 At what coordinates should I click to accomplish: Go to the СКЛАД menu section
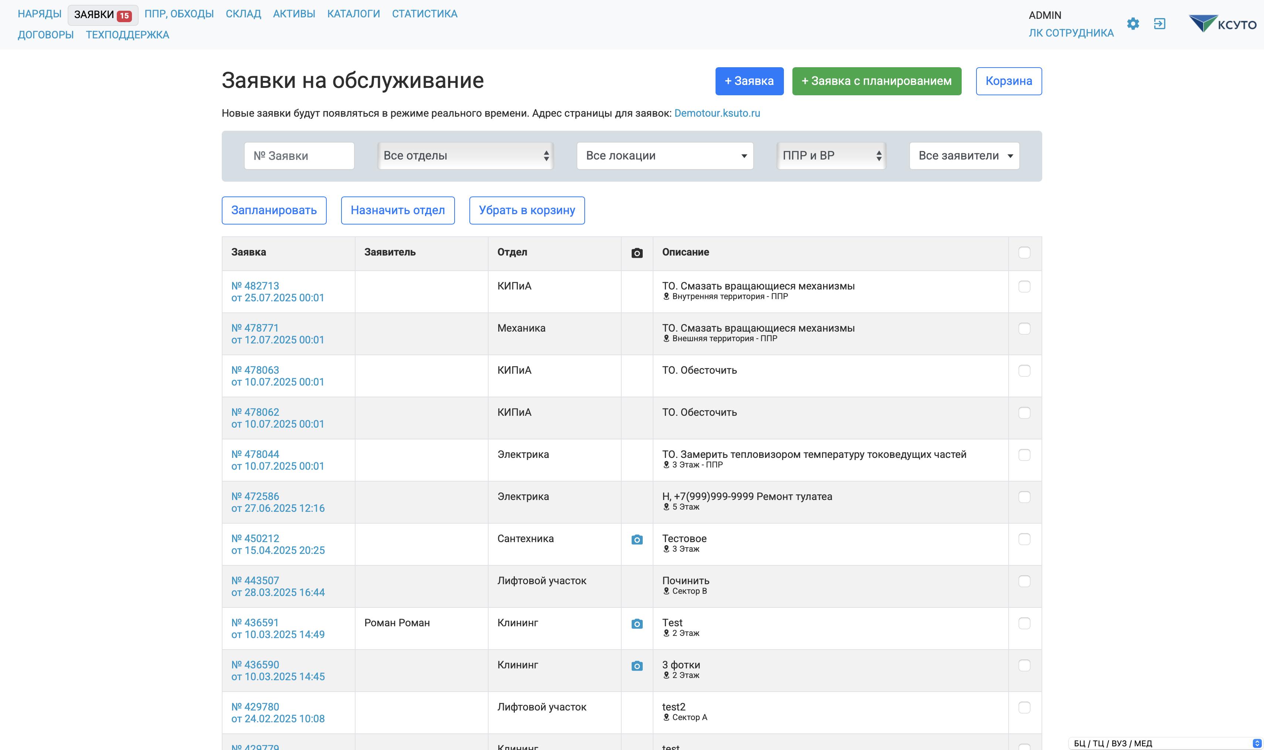(243, 14)
